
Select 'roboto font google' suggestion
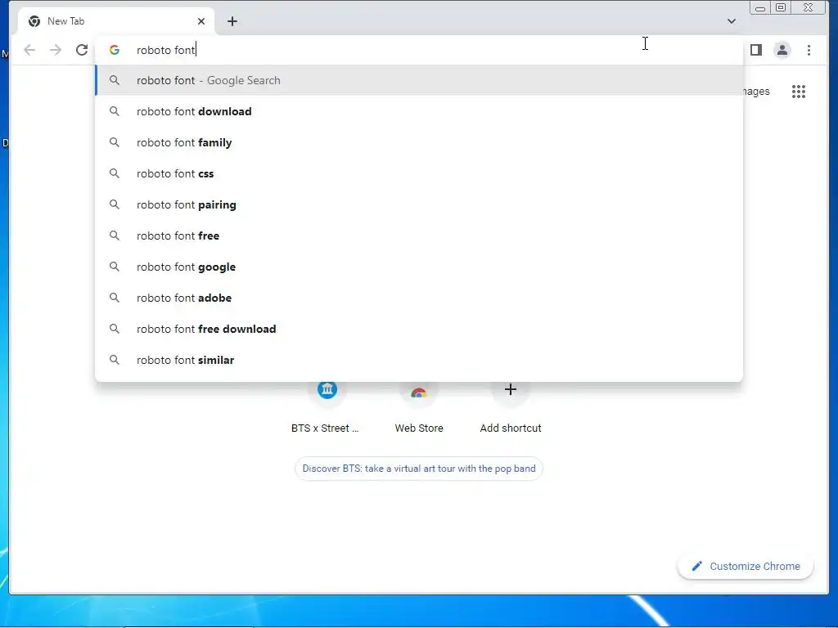(419, 267)
